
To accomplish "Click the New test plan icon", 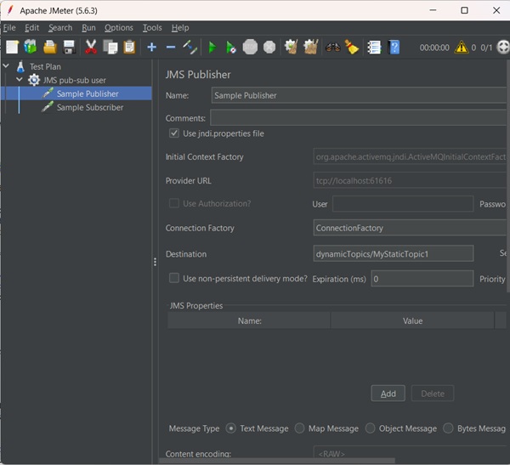I will click(12, 47).
